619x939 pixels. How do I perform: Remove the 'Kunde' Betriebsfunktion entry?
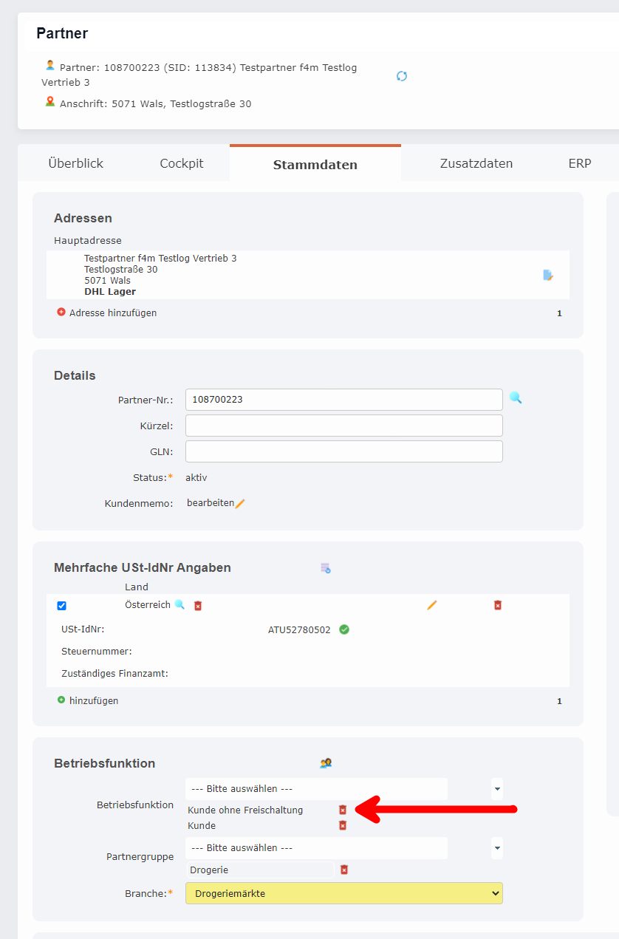(342, 825)
